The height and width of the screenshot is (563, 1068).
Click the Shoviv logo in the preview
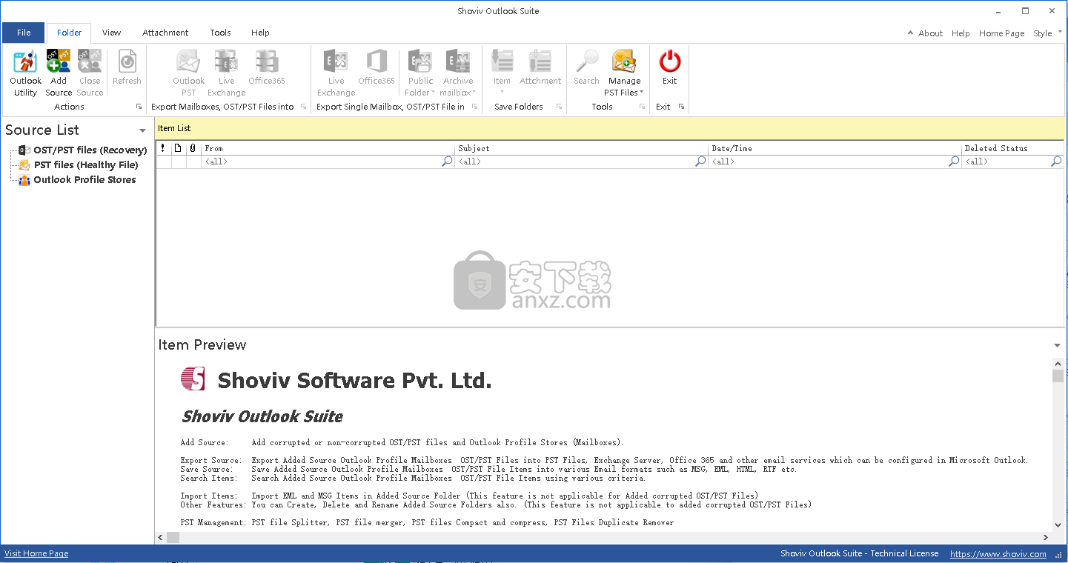[x=193, y=379]
